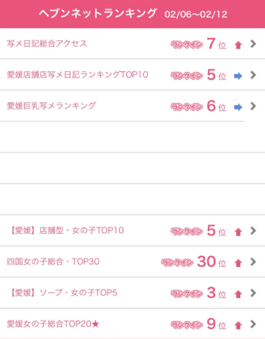Click the blue right arrow for 愛媛店舗店写メ日記ランキングTOP10
265x339 pixels.
(x=238, y=76)
